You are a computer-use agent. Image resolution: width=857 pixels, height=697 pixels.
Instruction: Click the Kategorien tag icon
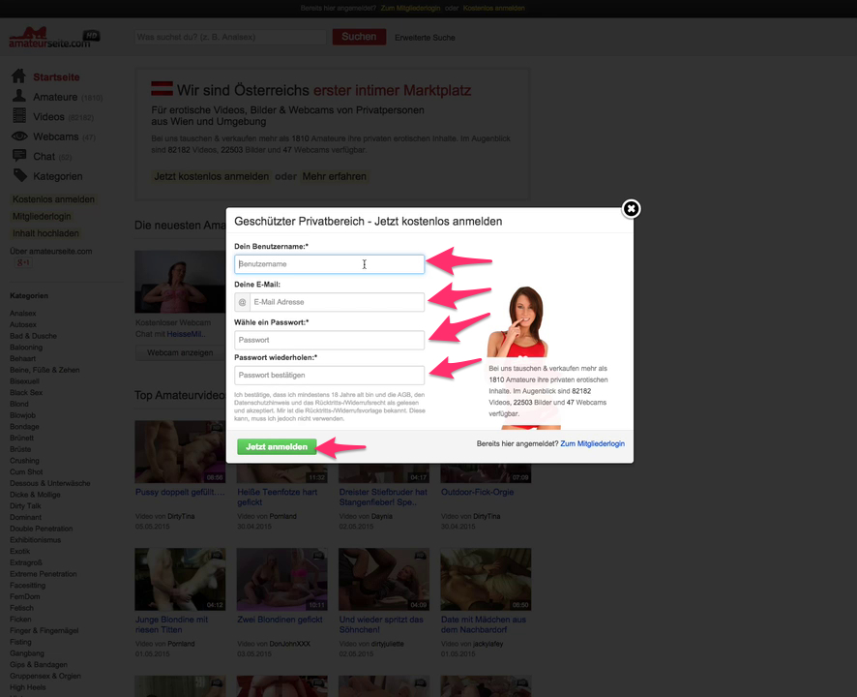[x=18, y=176]
